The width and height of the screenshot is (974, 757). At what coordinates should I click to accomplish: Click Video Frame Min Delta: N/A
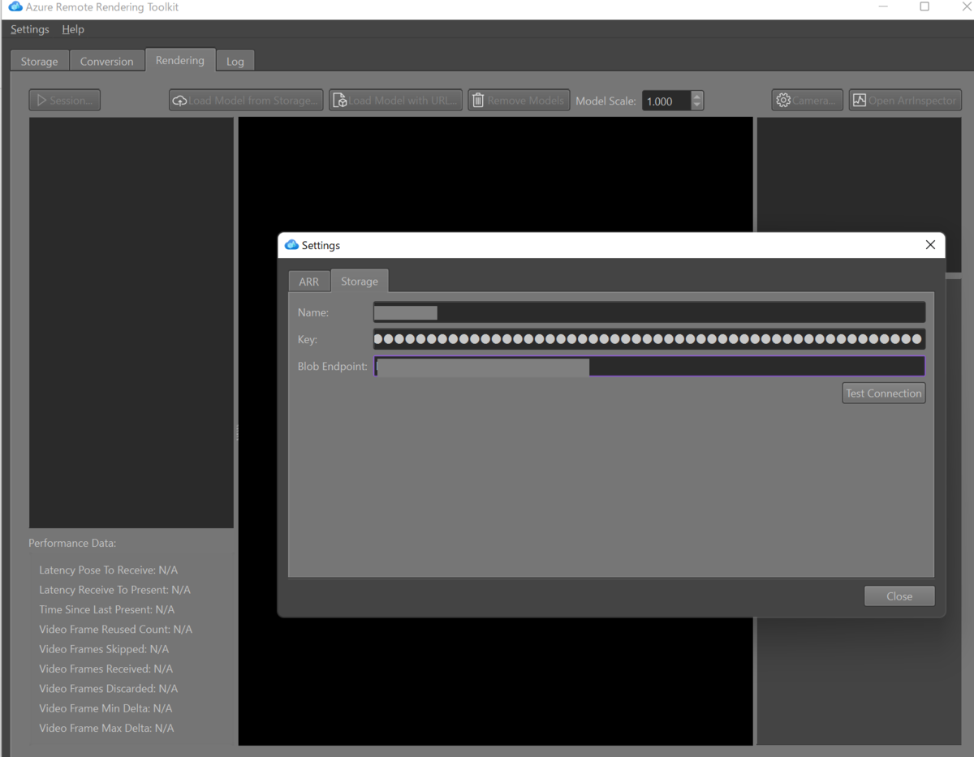tap(106, 708)
